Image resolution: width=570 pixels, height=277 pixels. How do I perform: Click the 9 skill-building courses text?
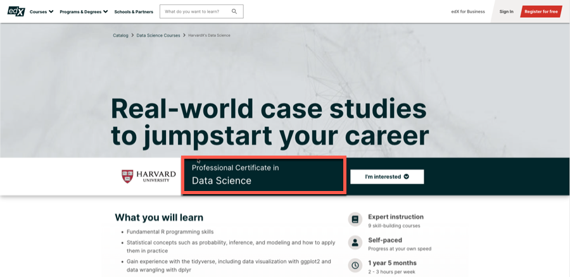pos(394,226)
